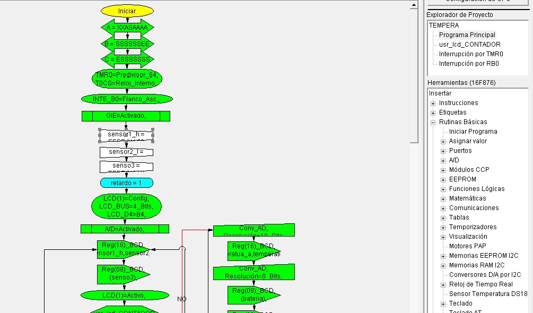Expand the Etiquetas node
Screen dimensions: 533x313
433,113
